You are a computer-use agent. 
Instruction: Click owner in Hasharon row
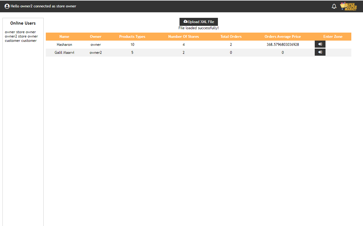tap(96, 45)
